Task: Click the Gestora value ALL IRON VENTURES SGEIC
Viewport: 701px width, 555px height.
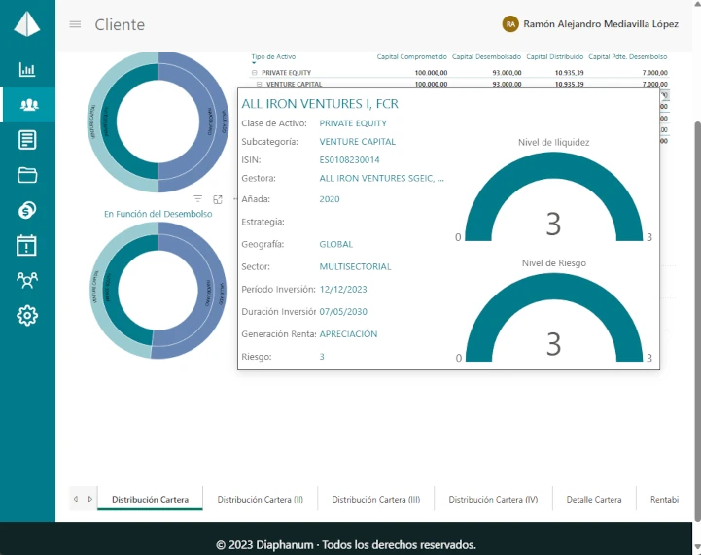Action: pyautogui.click(x=381, y=178)
